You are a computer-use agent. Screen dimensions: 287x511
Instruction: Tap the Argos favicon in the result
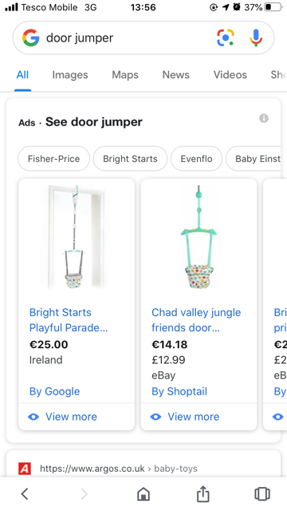click(x=25, y=469)
